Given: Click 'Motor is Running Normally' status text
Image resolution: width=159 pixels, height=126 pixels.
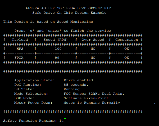Looking at the screenshot, I should click(x=92, y=103).
